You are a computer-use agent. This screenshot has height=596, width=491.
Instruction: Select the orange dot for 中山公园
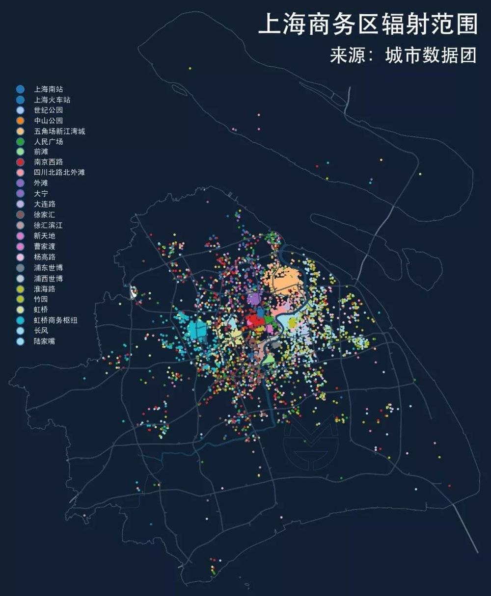pos(20,121)
